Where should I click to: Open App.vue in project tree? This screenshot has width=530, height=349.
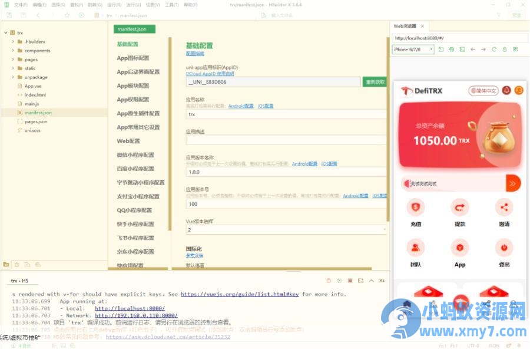[x=33, y=86]
